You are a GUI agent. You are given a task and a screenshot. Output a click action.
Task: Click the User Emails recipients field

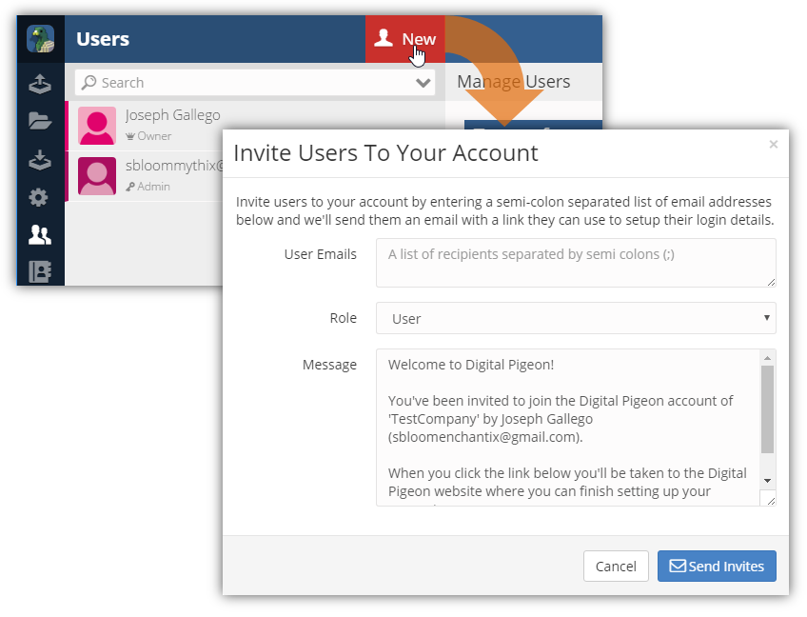pyautogui.click(x=576, y=263)
